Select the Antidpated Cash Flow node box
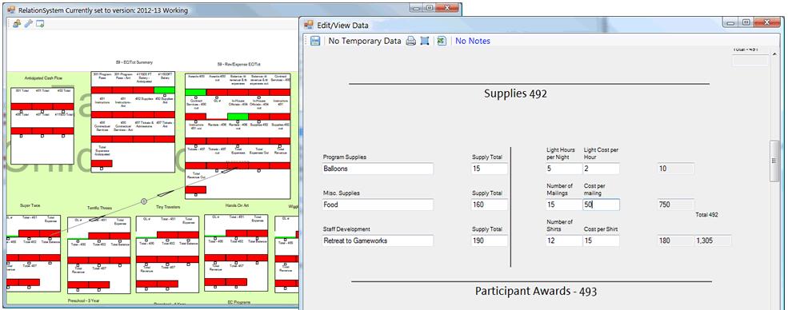 (x=42, y=126)
